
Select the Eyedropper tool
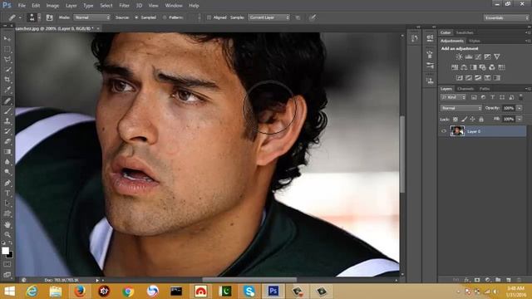7,90
